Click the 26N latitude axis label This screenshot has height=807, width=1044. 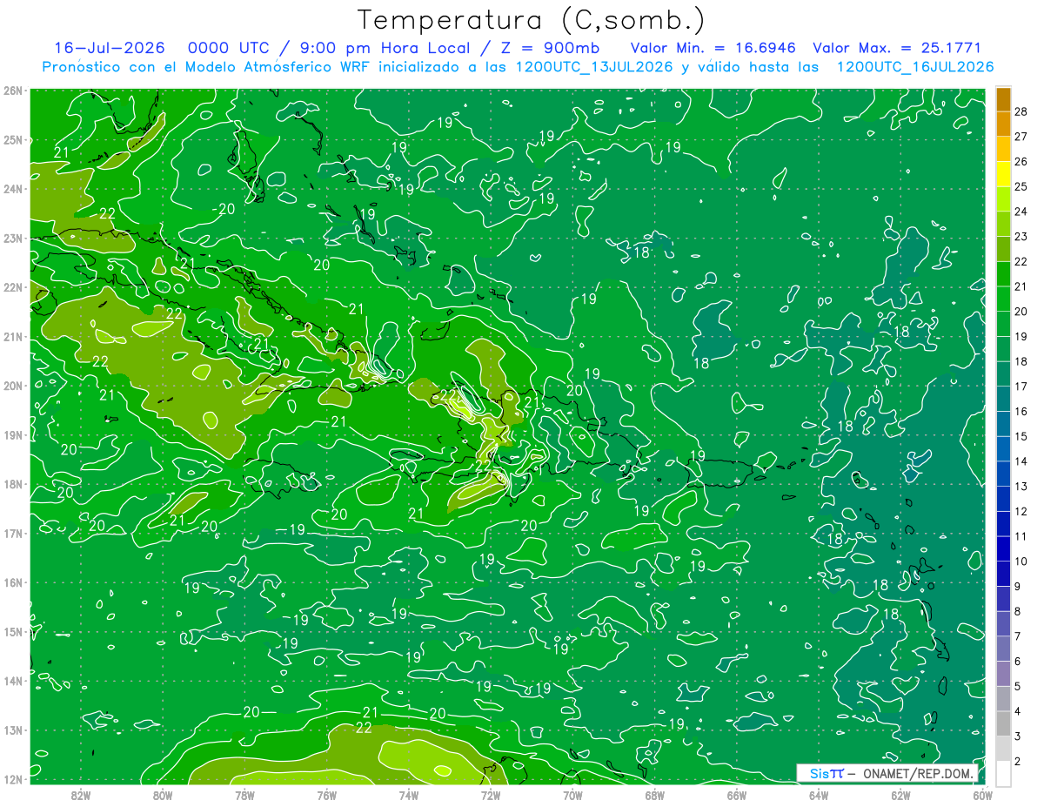(13, 91)
